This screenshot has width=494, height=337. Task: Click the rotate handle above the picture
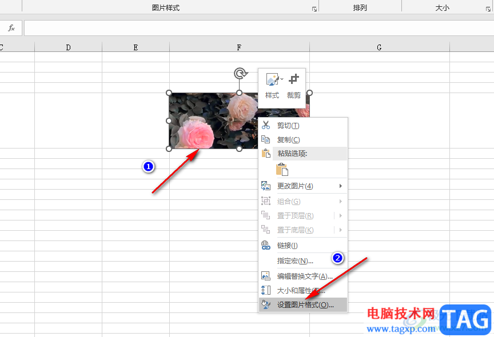click(240, 74)
